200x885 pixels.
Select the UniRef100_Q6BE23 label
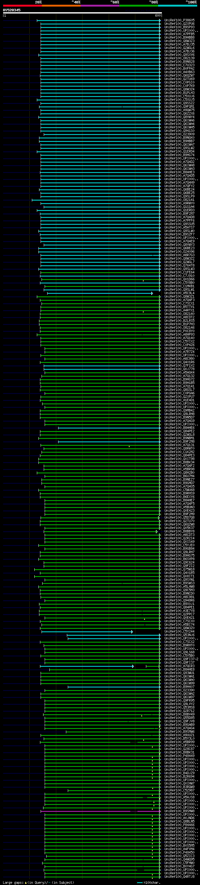tap(179, 248)
